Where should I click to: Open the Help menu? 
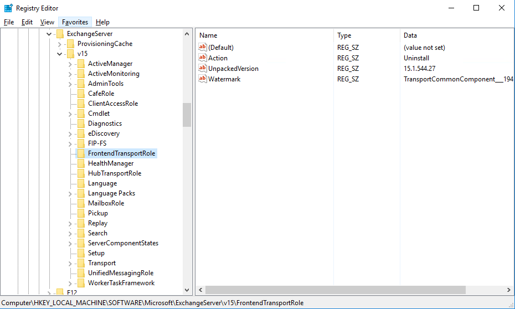point(102,22)
